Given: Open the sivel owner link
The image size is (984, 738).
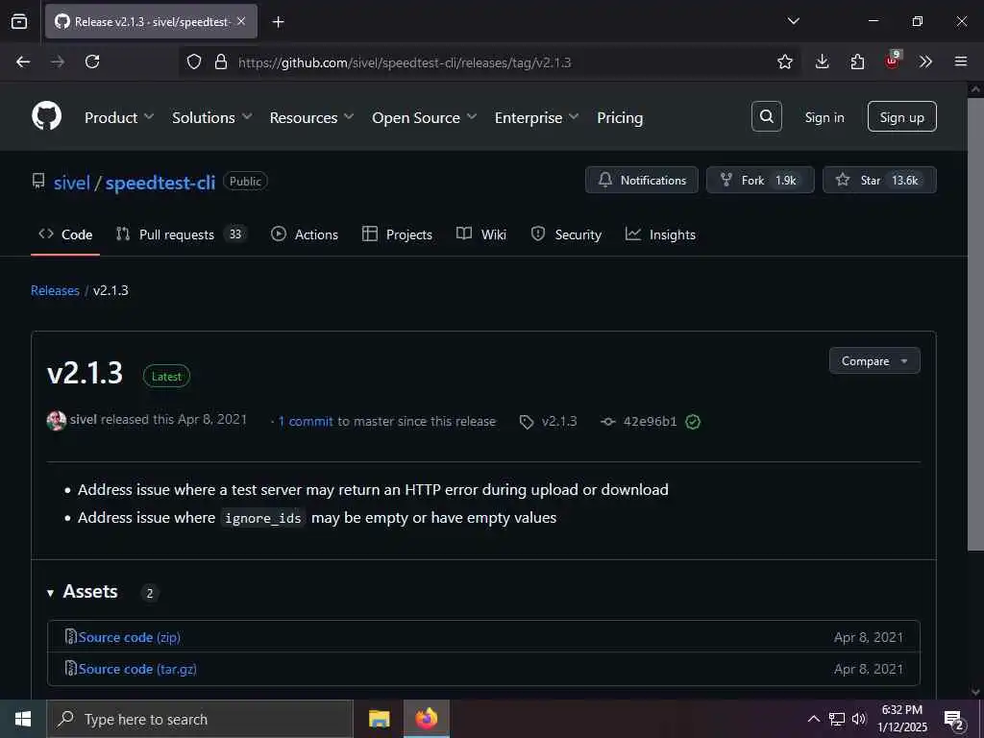Looking at the screenshot, I should [71, 183].
